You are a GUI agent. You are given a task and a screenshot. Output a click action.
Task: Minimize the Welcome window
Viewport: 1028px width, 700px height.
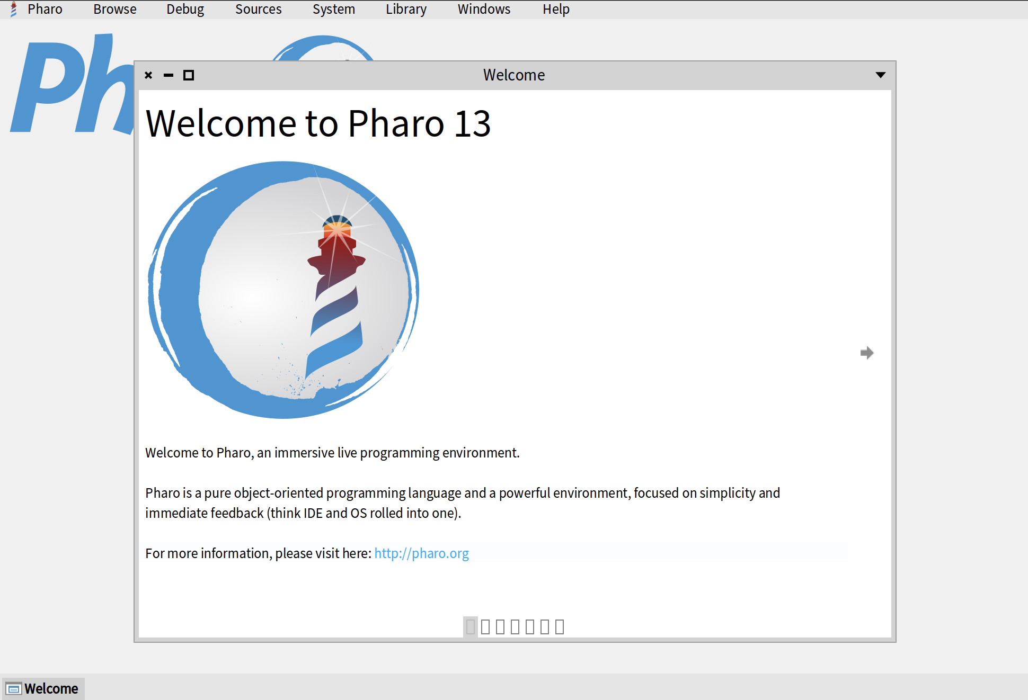[169, 75]
